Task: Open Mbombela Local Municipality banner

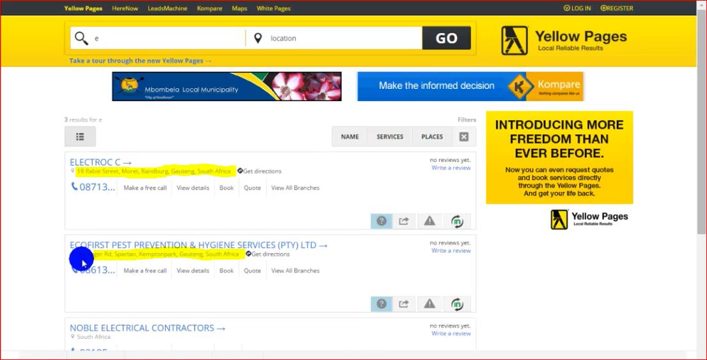Action: 226,86
